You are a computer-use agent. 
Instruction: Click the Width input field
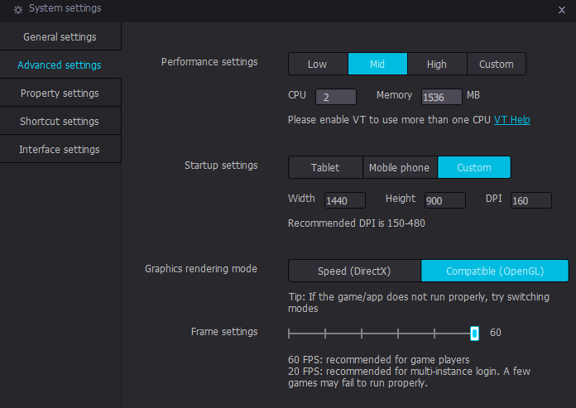[x=346, y=200]
